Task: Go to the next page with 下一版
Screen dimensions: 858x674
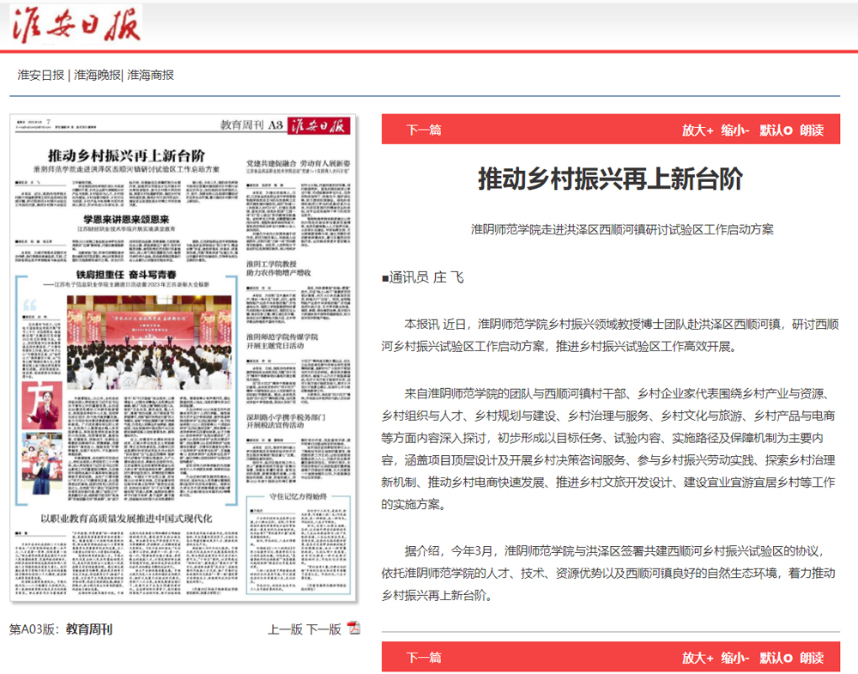Action: coord(323,629)
